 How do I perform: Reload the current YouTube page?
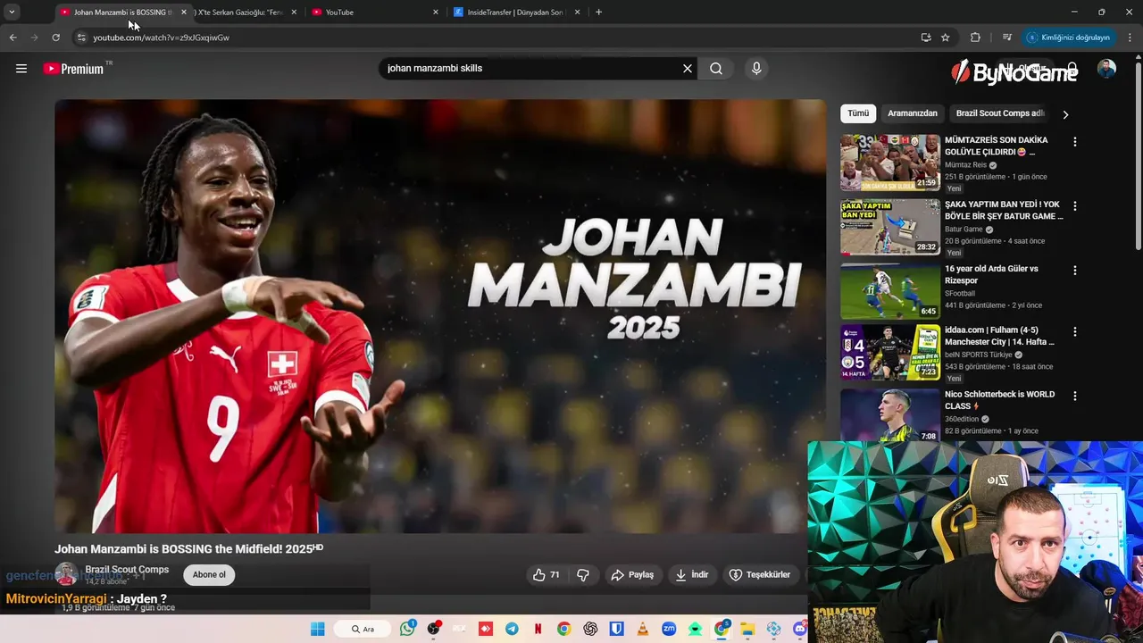pos(55,38)
